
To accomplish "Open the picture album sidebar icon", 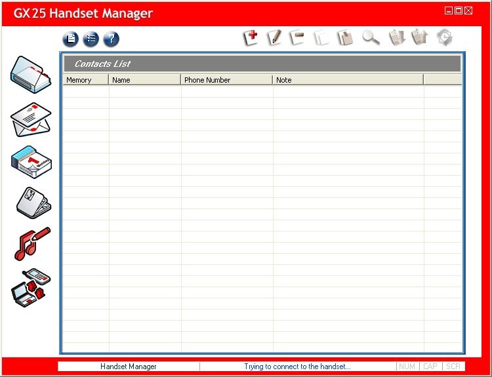I will point(33,203).
